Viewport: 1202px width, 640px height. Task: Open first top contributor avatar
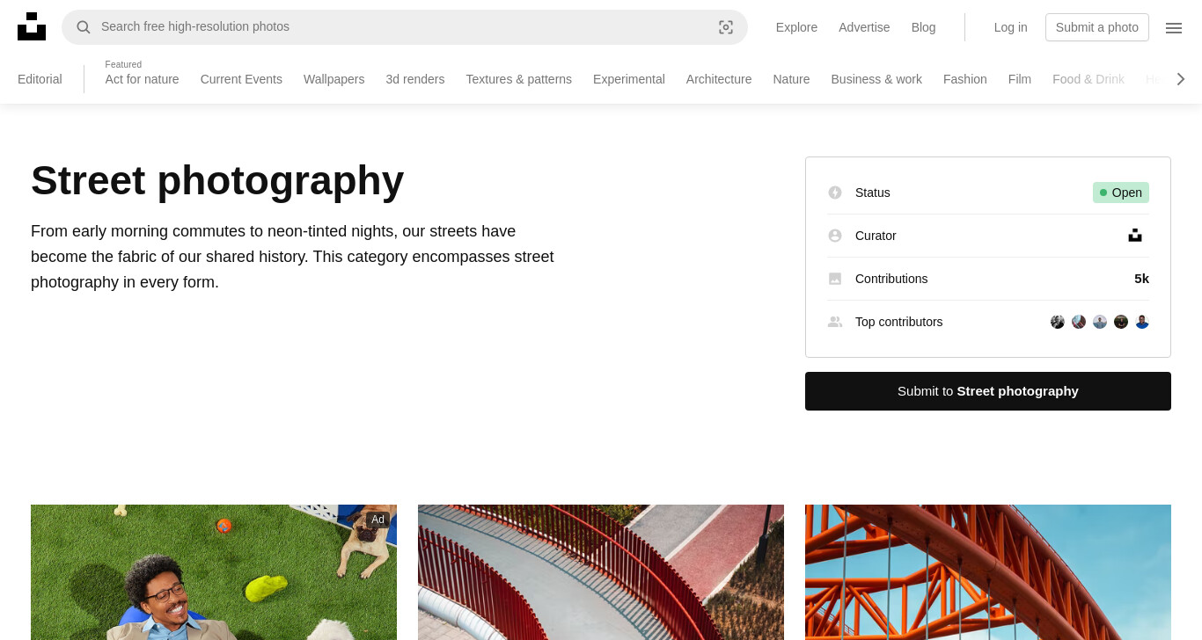[x=1058, y=322]
